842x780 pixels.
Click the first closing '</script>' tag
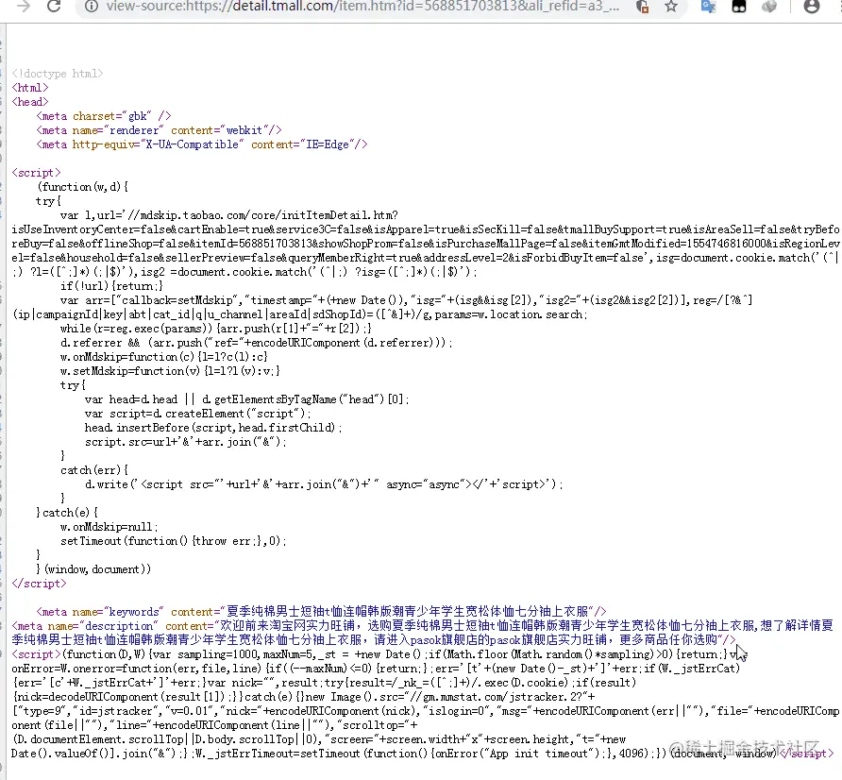tap(40, 584)
